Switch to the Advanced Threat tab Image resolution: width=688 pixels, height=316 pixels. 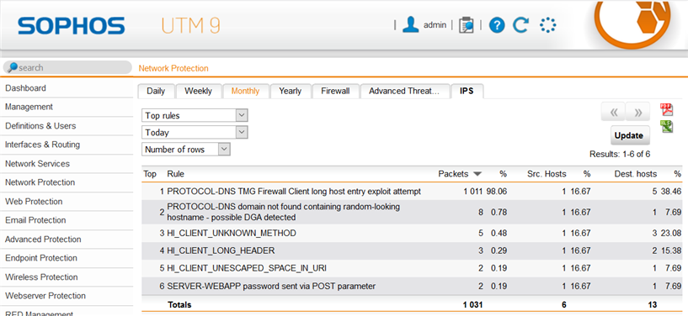point(404,91)
